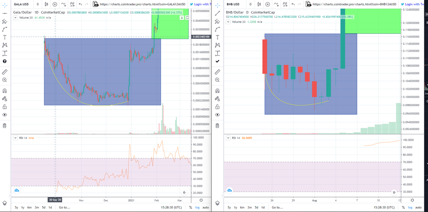Open object tree layers icon in GALA chart
This screenshot has width=428, height=212.
coord(4,203)
